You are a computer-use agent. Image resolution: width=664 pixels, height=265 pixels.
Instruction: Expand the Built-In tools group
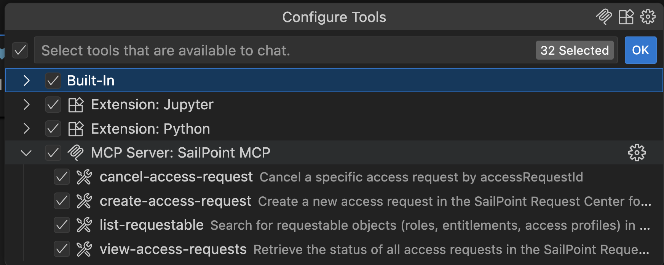coord(26,80)
